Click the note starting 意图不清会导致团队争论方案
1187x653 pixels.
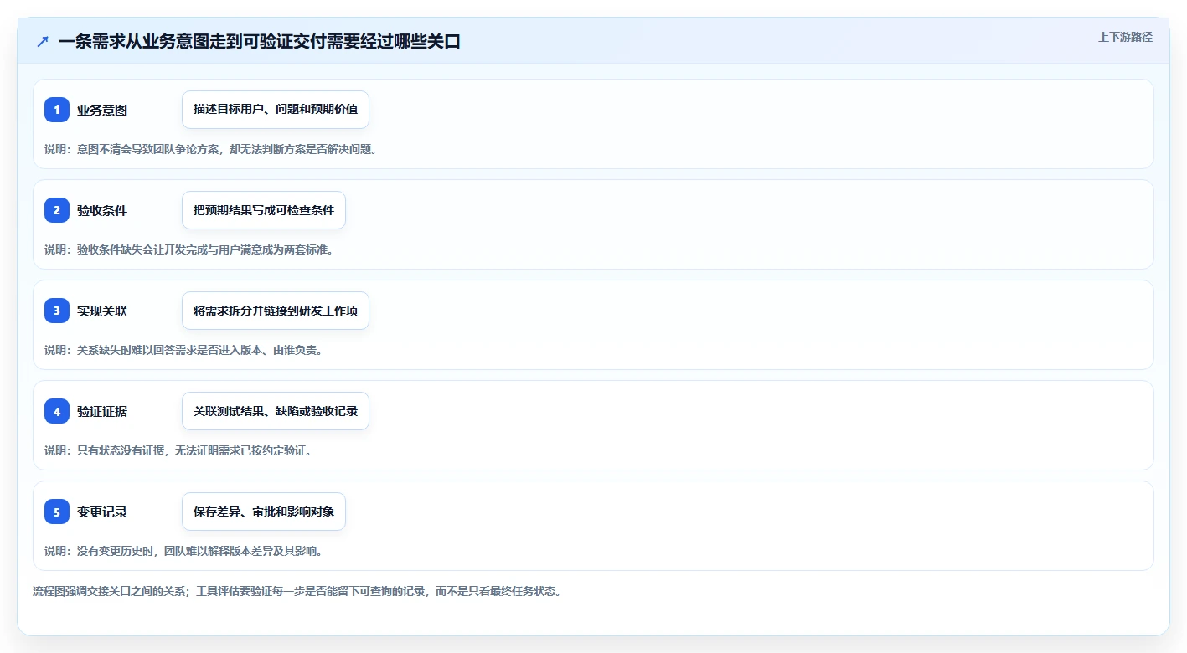click(211, 149)
